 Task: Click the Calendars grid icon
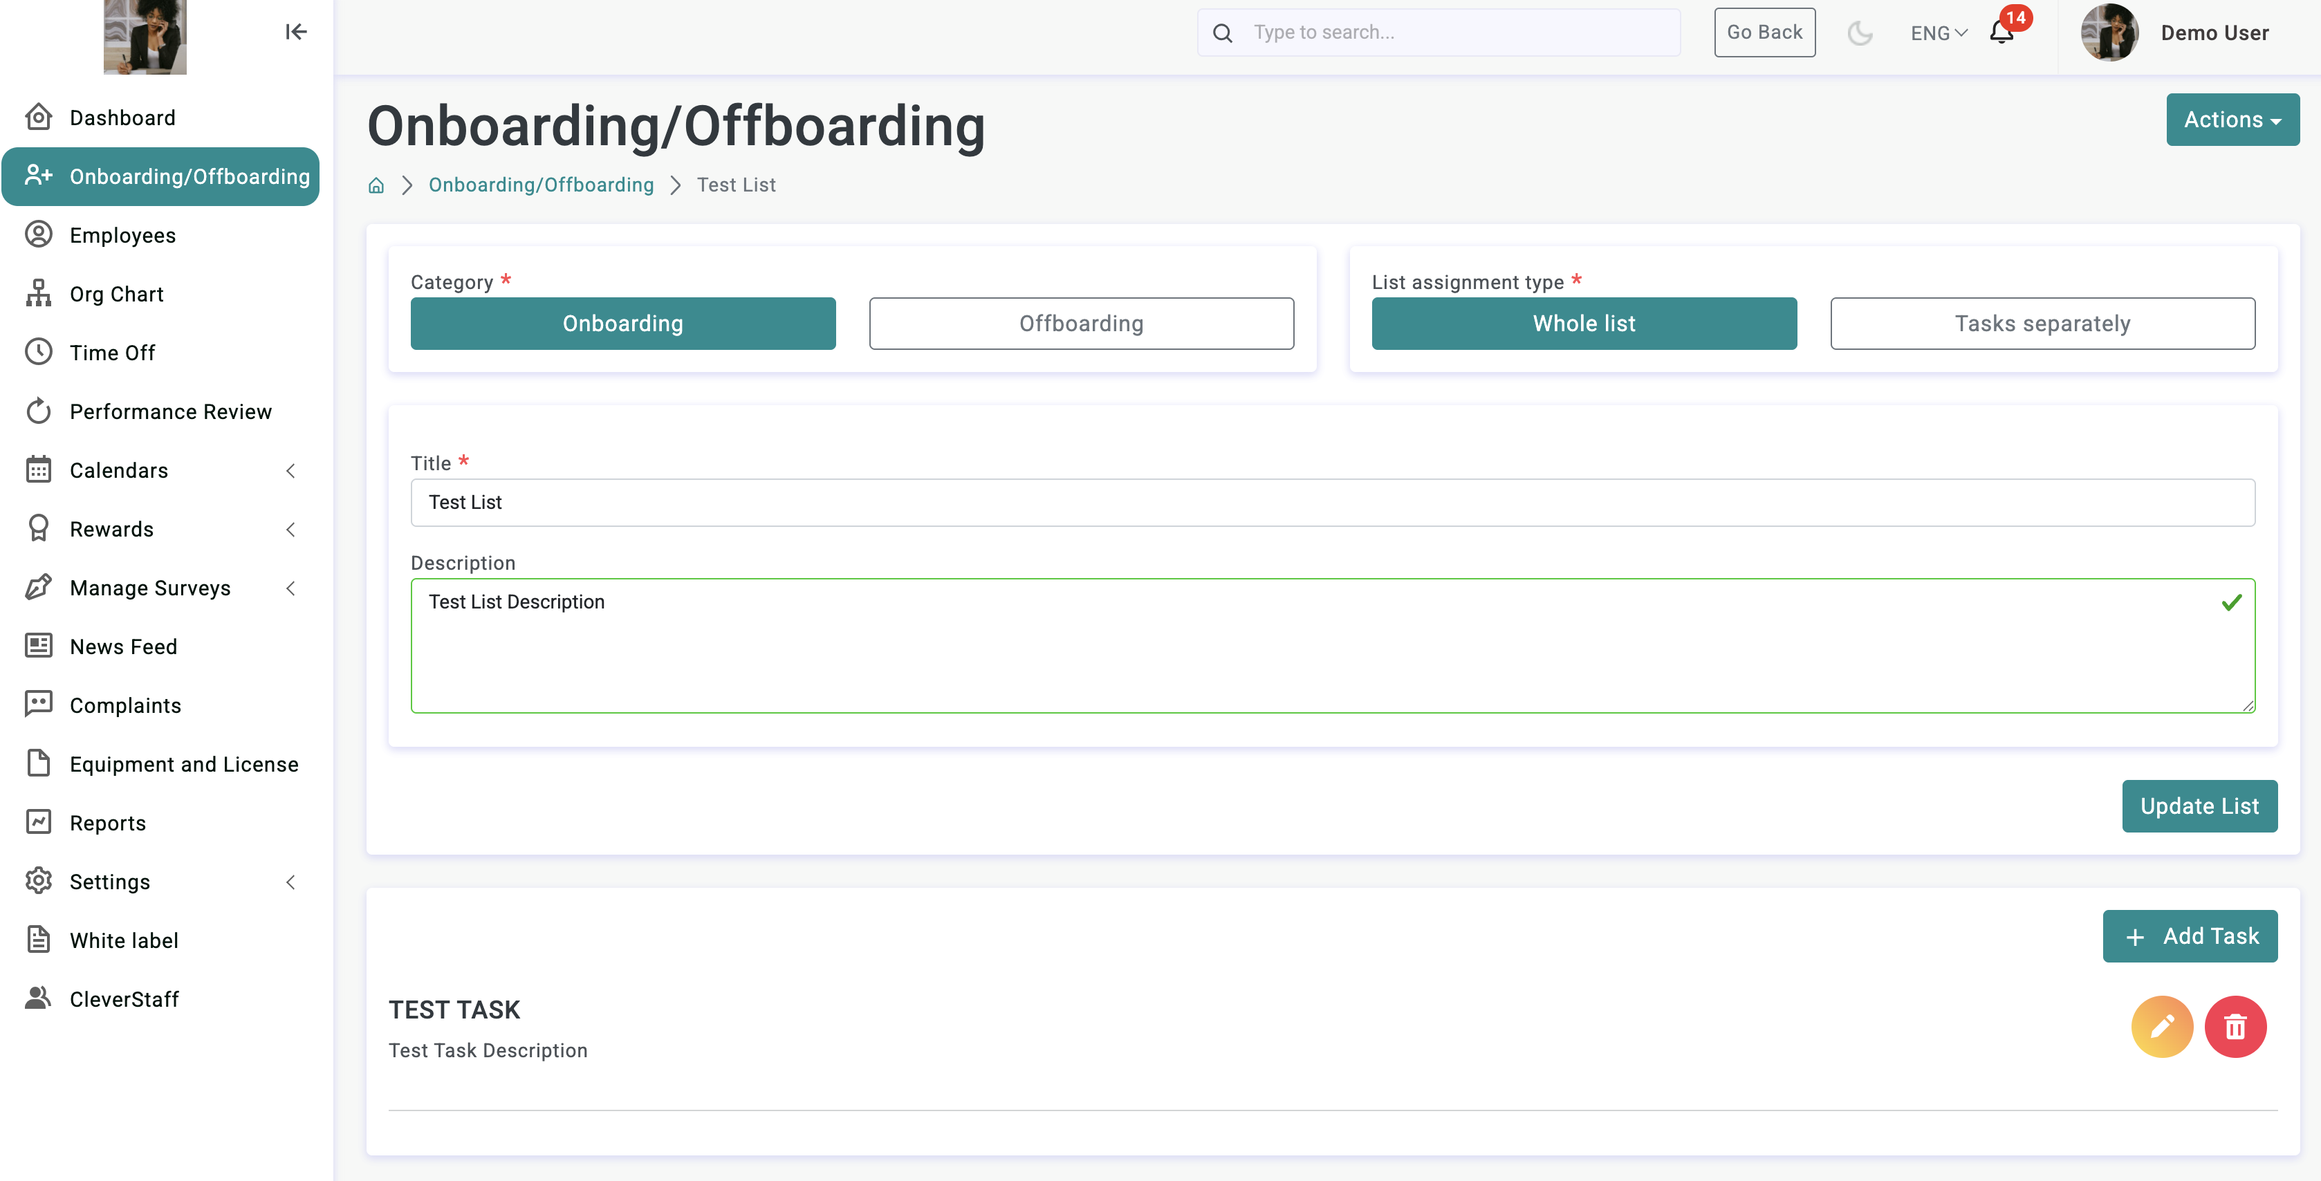[x=39, y=469]
